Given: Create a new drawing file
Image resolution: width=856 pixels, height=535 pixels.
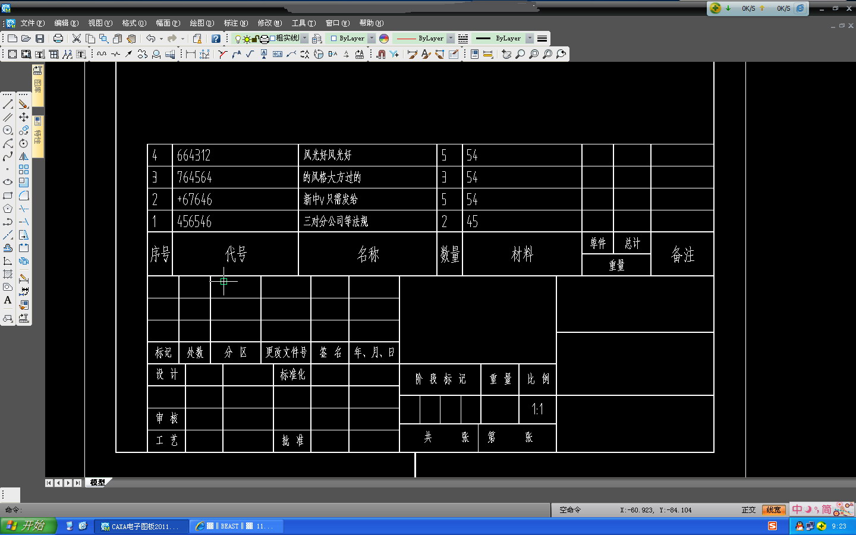Looking at the screenshot, I should coord(12,39).
